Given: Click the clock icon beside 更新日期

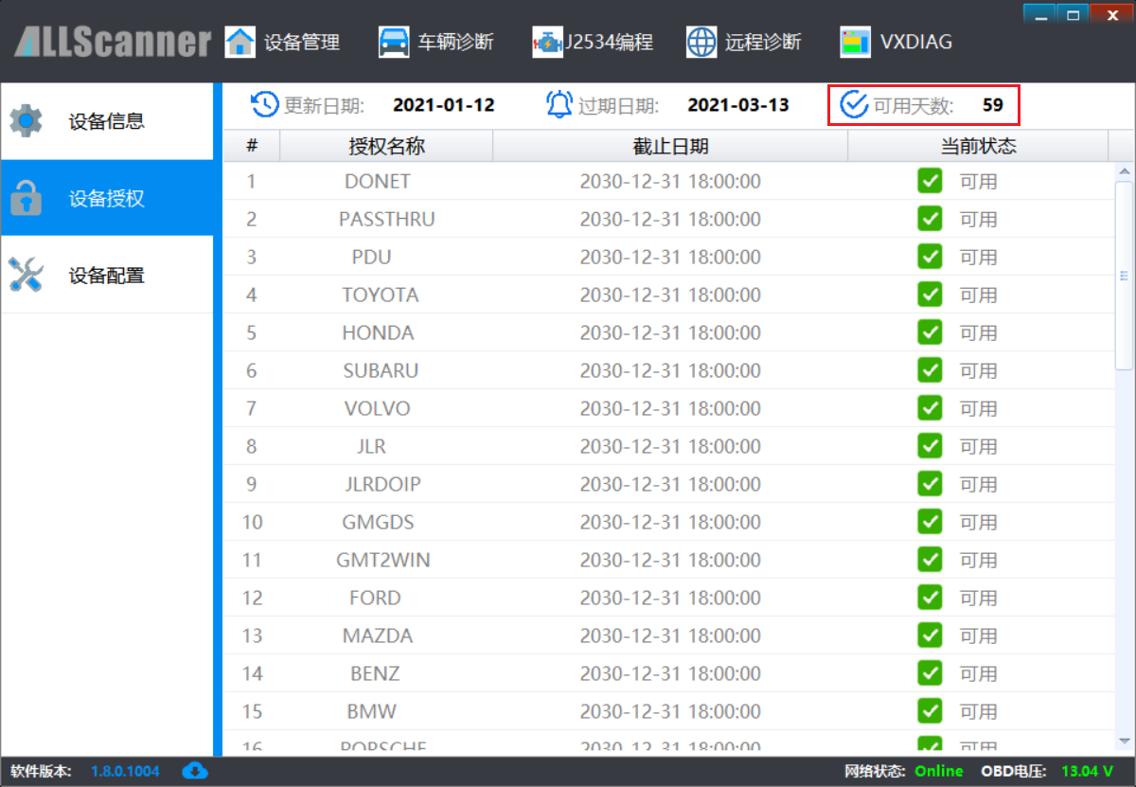Looking at the screenshot, I should click(265, 104).
